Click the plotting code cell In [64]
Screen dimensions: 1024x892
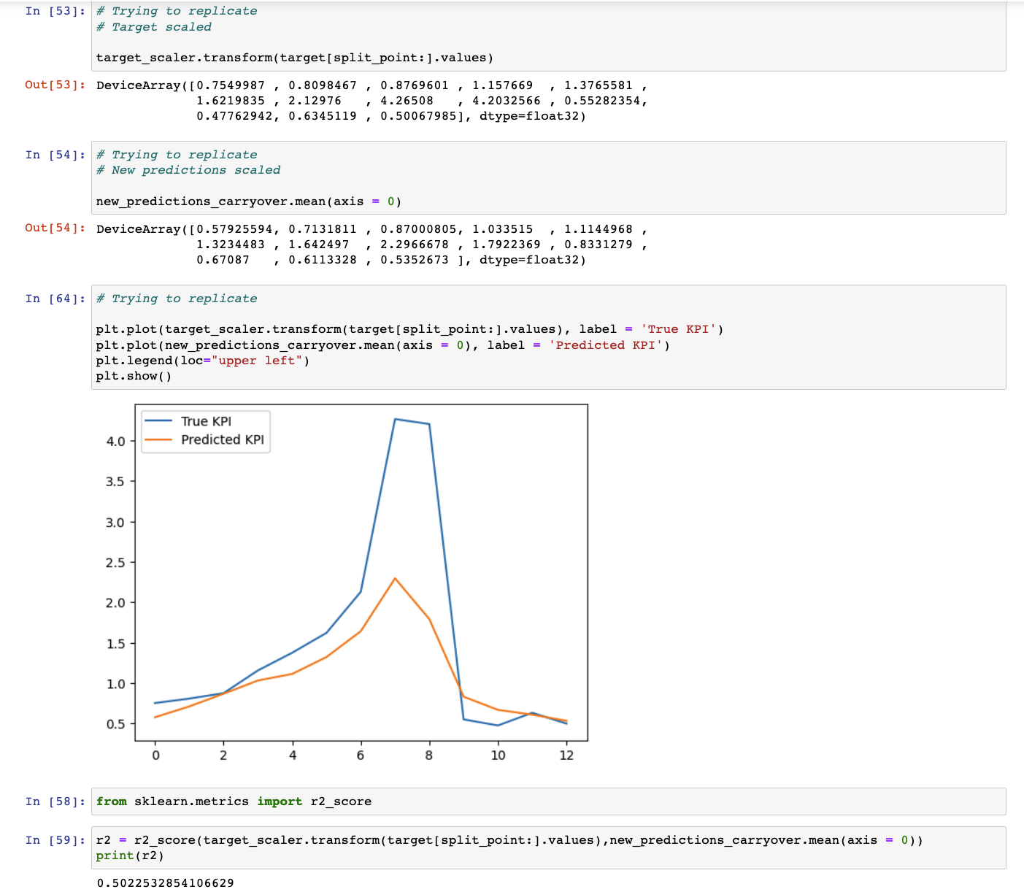click(x=548, y=337)
